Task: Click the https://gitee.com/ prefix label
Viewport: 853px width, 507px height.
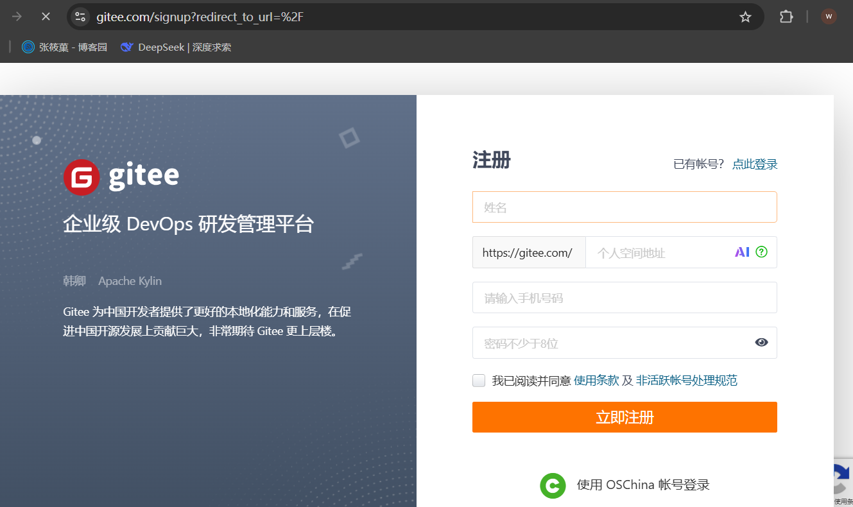Action: [x=528, y=252]
